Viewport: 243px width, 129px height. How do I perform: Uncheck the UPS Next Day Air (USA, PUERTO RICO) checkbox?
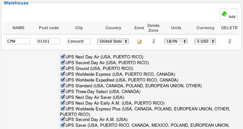click(63, 57)
